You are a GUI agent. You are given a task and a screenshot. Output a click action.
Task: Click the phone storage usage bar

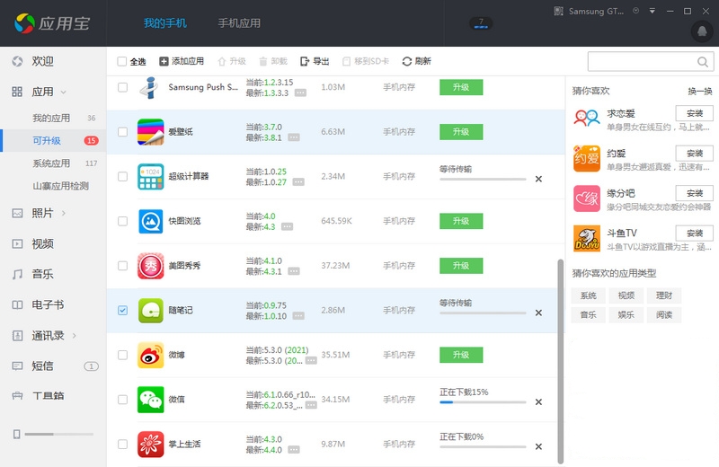point(59,434)
